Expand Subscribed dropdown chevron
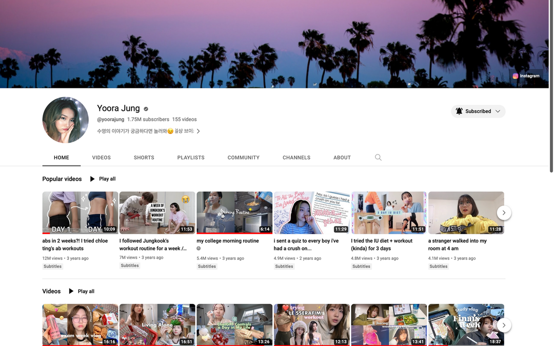The image size is (554, 346). [x=498, y=111]
